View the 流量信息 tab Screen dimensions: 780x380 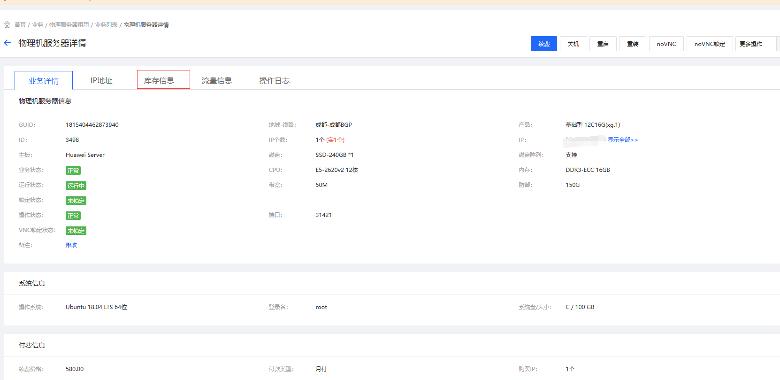pos(217,81)
